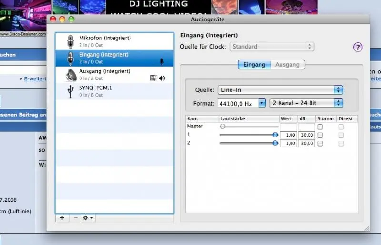Switch to the Eingang tab

(254, 65)
